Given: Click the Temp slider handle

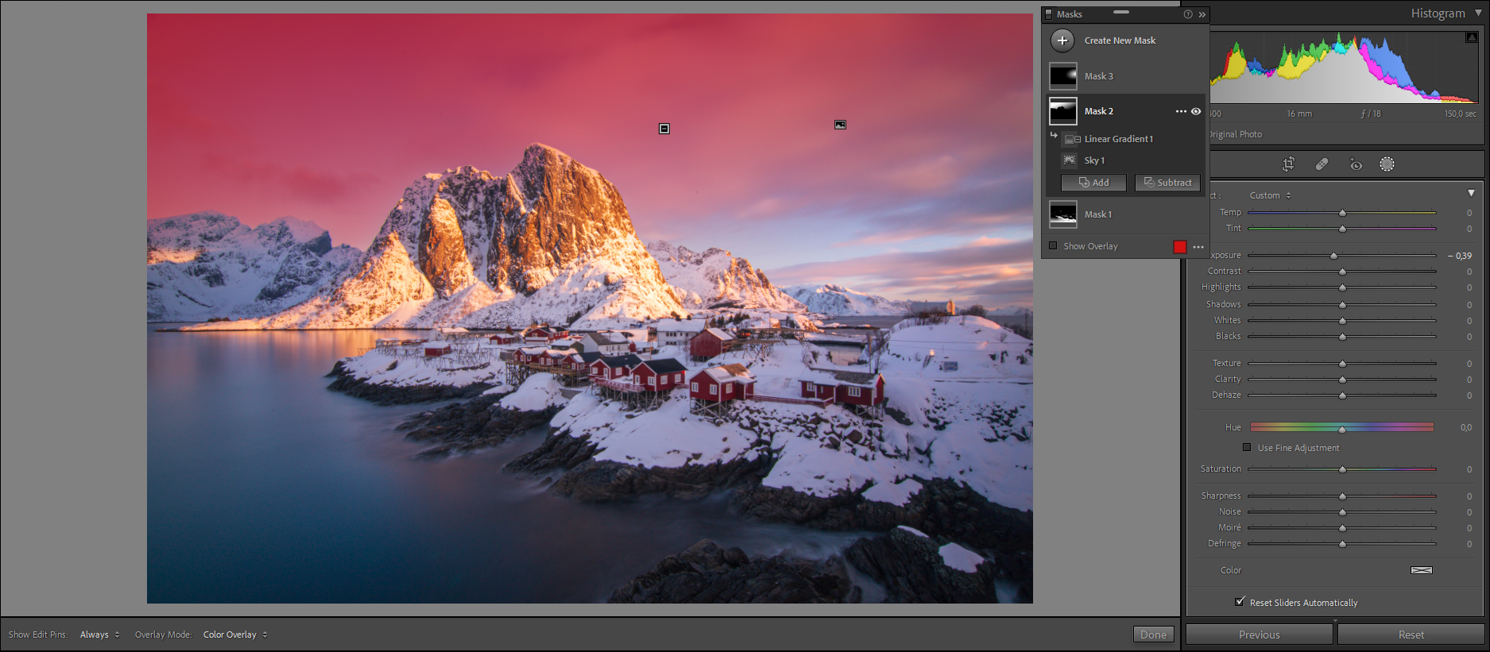Looking at the screenshot, I should click(x=1342, y=213).
